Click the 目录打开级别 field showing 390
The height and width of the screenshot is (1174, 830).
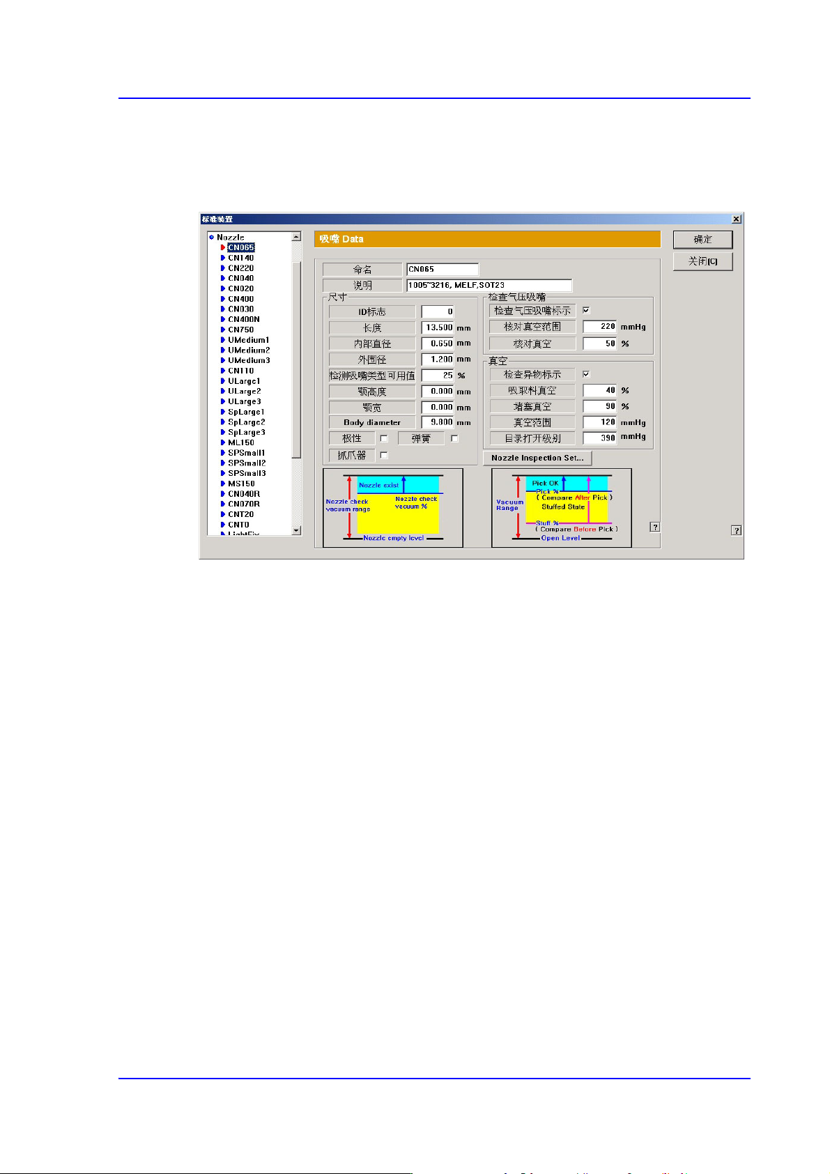600,438
